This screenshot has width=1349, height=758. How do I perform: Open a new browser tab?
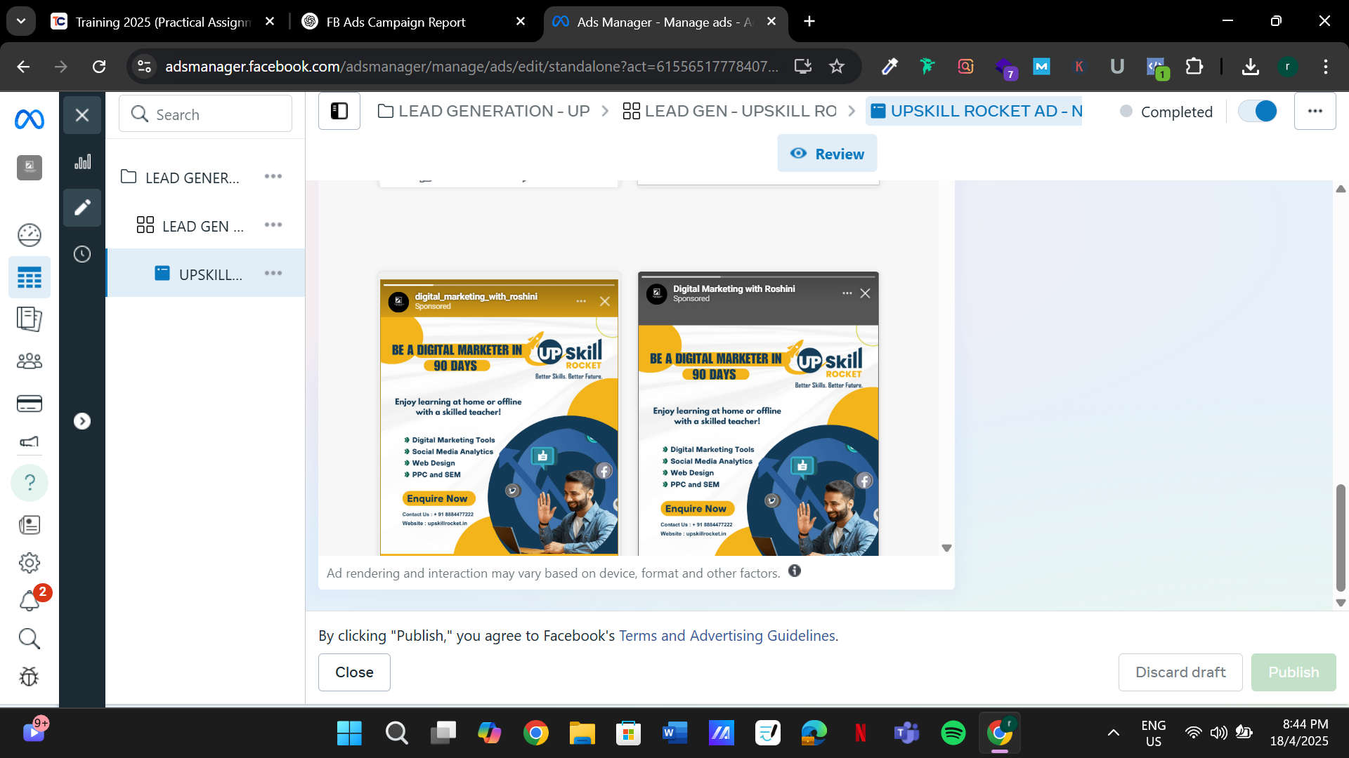coord(809,22)
